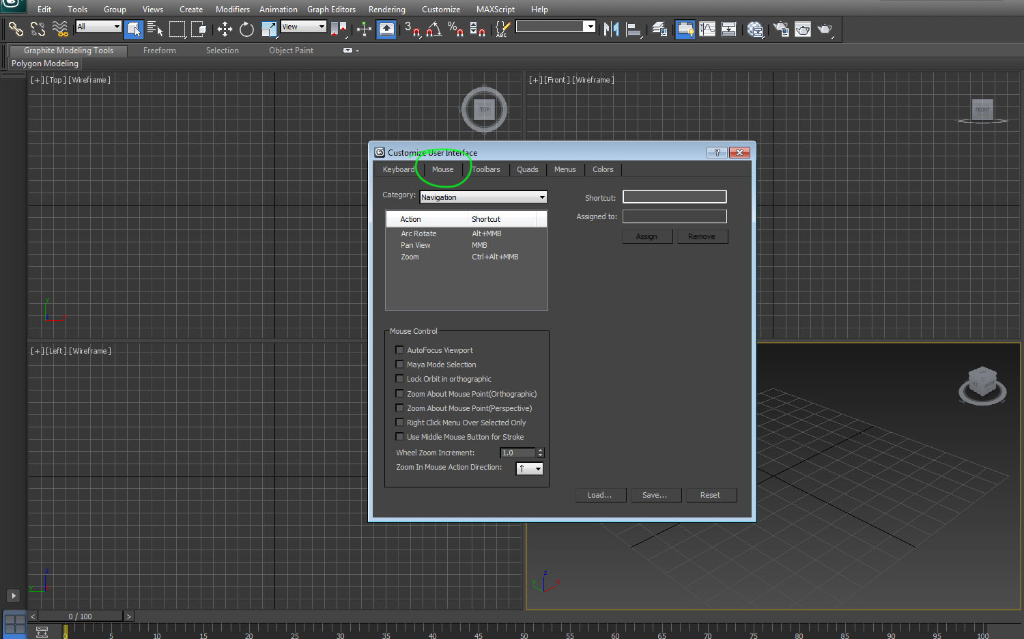Open Render Setup teapot icon
1024x639 pixels.
click(780, 29)
